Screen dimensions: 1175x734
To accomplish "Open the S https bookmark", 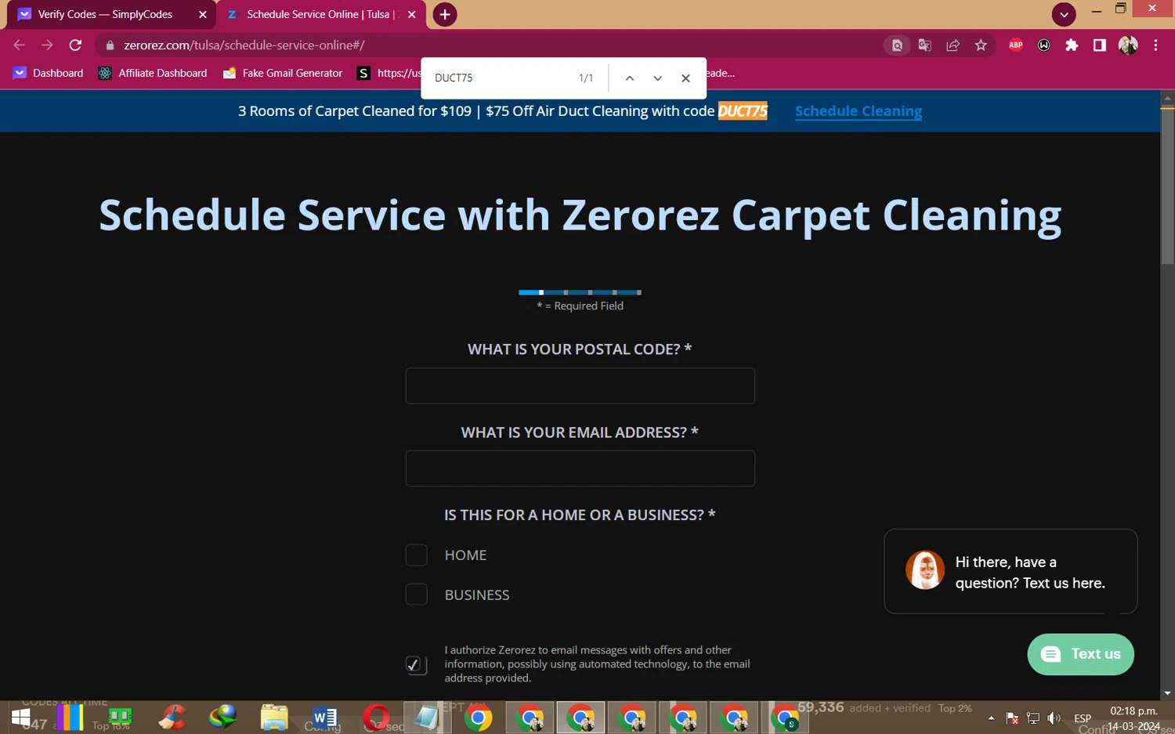I will [x=389, y=73].
